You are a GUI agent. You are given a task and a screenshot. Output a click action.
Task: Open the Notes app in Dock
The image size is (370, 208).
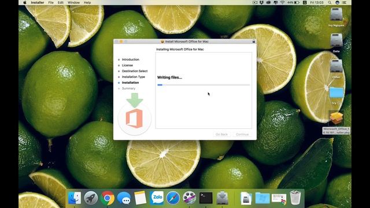coord(140,198)
